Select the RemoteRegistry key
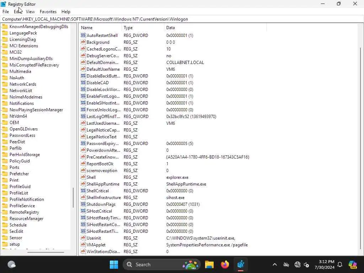Screen dimensions: 364x273 click(x=24, y=212)
